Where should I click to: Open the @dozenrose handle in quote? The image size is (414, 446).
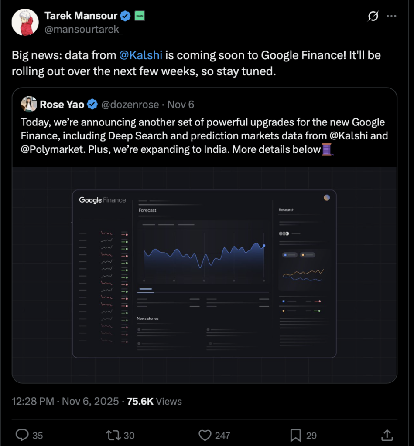(x=131, y=105)
